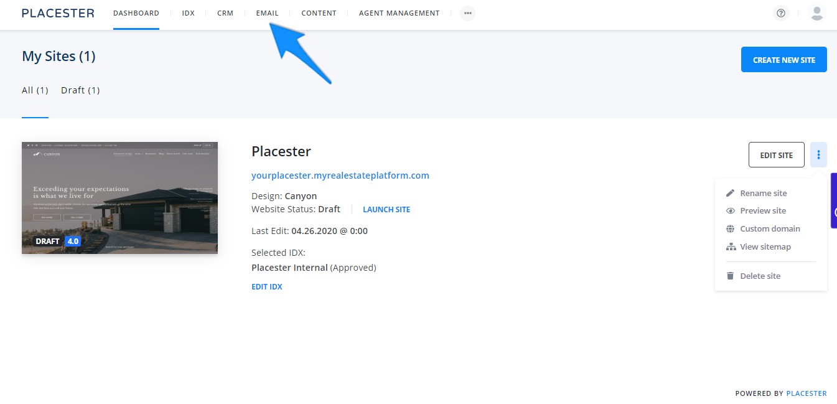837x404 pixels.
Task: Switch to the Draft (1) tab
Action: pyautogui.click(x=80, y=90)
